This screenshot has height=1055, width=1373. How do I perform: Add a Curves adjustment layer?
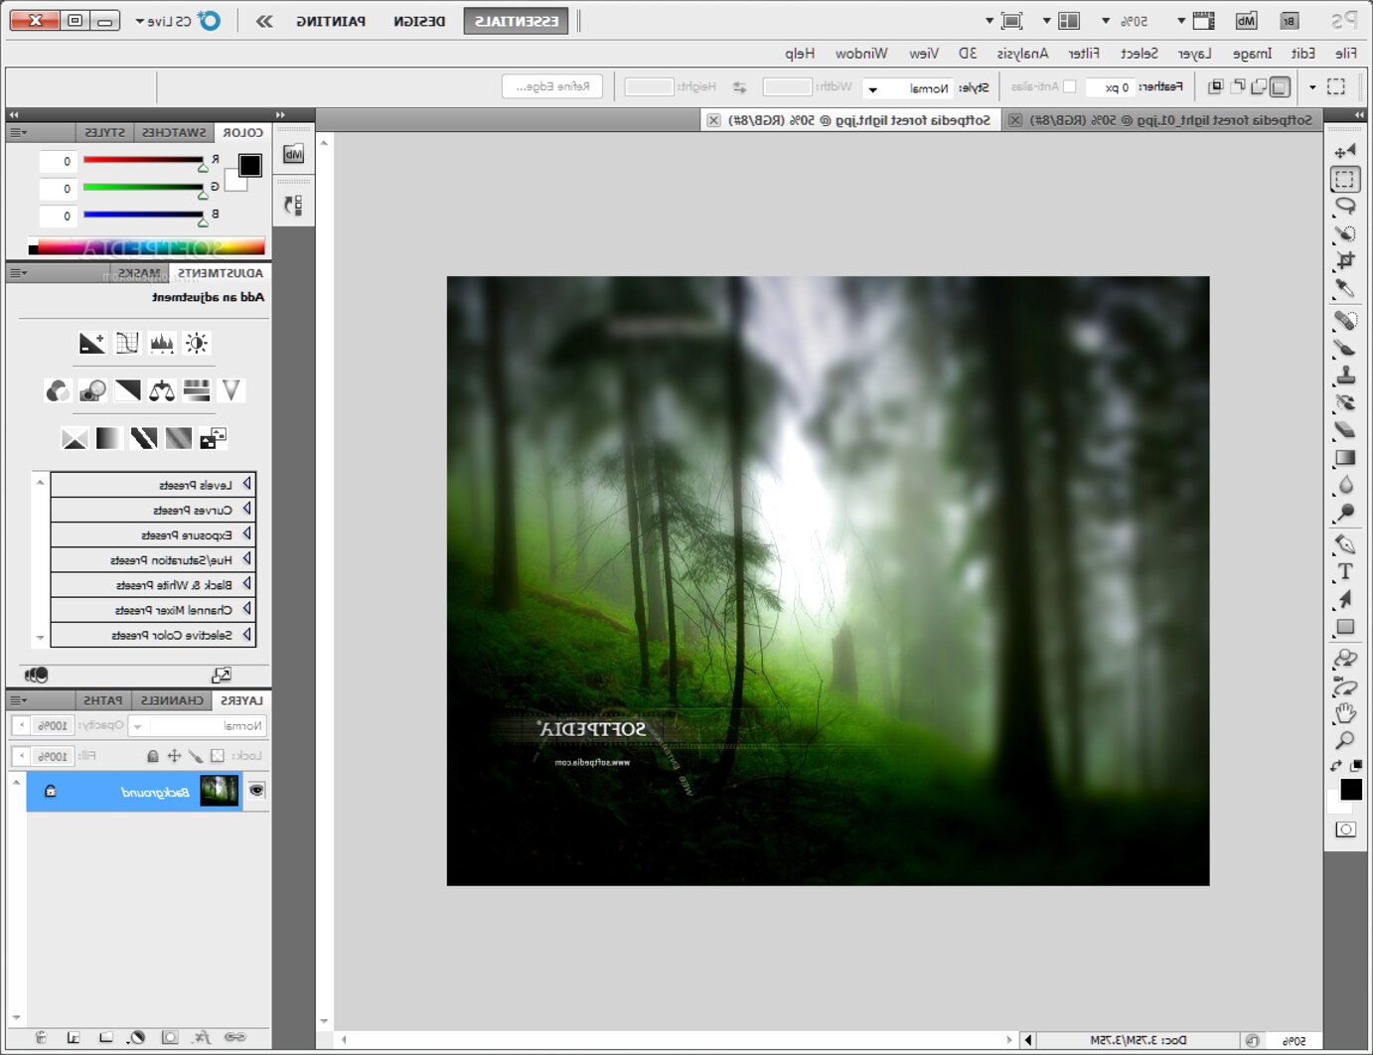[x=127, y=344]
